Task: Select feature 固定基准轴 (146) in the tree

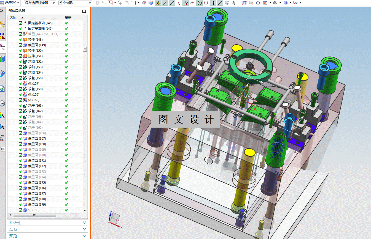Action: pyautogui.click(x=40, y=29)
